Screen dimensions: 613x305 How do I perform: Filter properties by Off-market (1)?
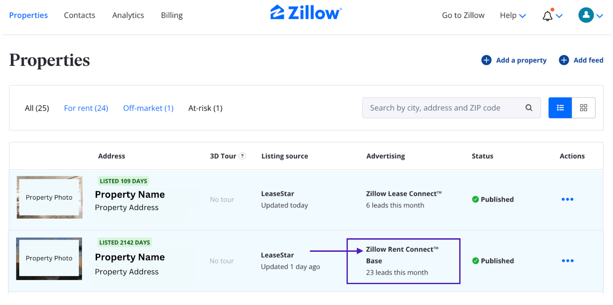point(148,108)
